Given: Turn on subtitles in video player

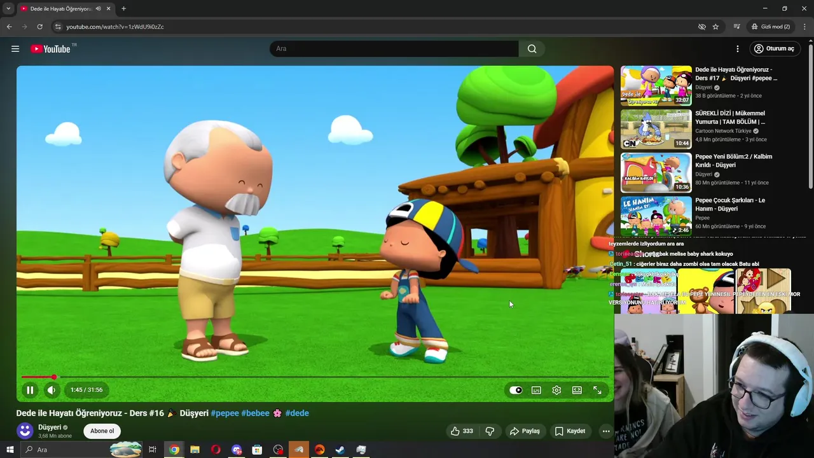Looking at the screenshot, I should click(x=536, y=390).
